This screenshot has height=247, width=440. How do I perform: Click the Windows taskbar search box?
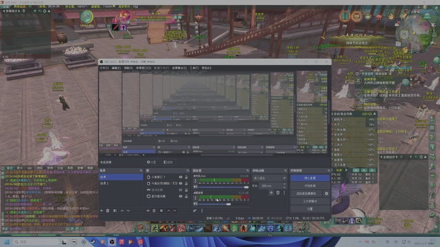point(36,242)
